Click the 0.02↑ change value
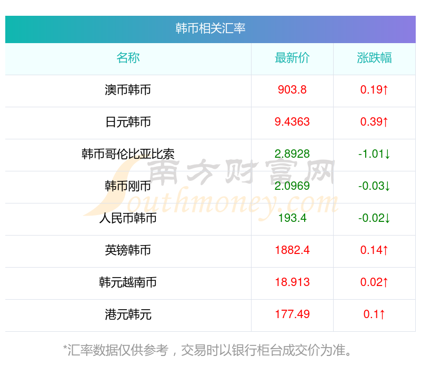The image size is (421, 367). tap(374, 282)
